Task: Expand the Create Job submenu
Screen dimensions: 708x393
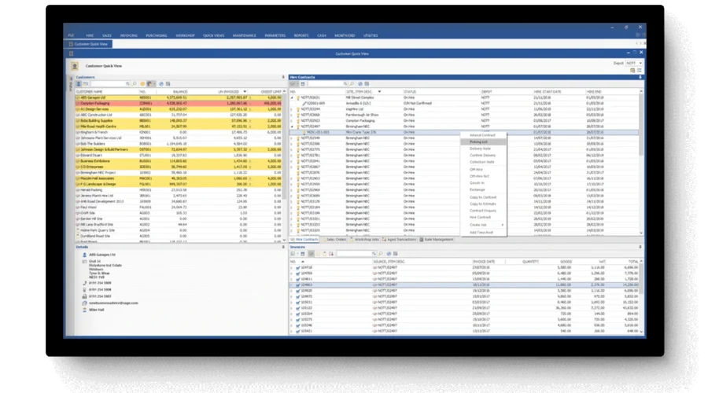Action: [x=482, y=225]
